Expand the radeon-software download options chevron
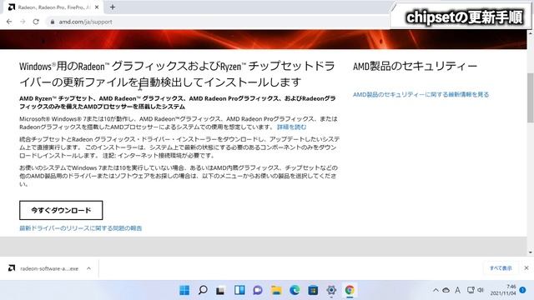The width and height of the screenshot is (534, 300). coord(88,268)
